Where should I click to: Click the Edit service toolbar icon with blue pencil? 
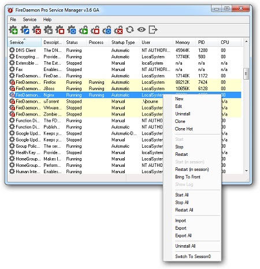[x=25, y=30]
